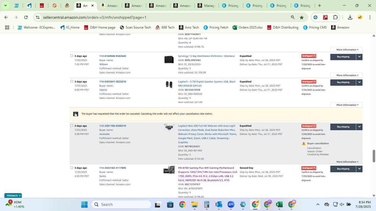Expand More information for Logitech S150 order
This screenshot has width=376, height=211.
[x=347, y=105]
